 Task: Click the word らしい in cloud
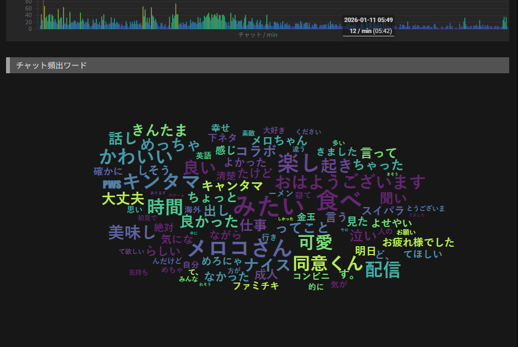click(x=163, y=251)
